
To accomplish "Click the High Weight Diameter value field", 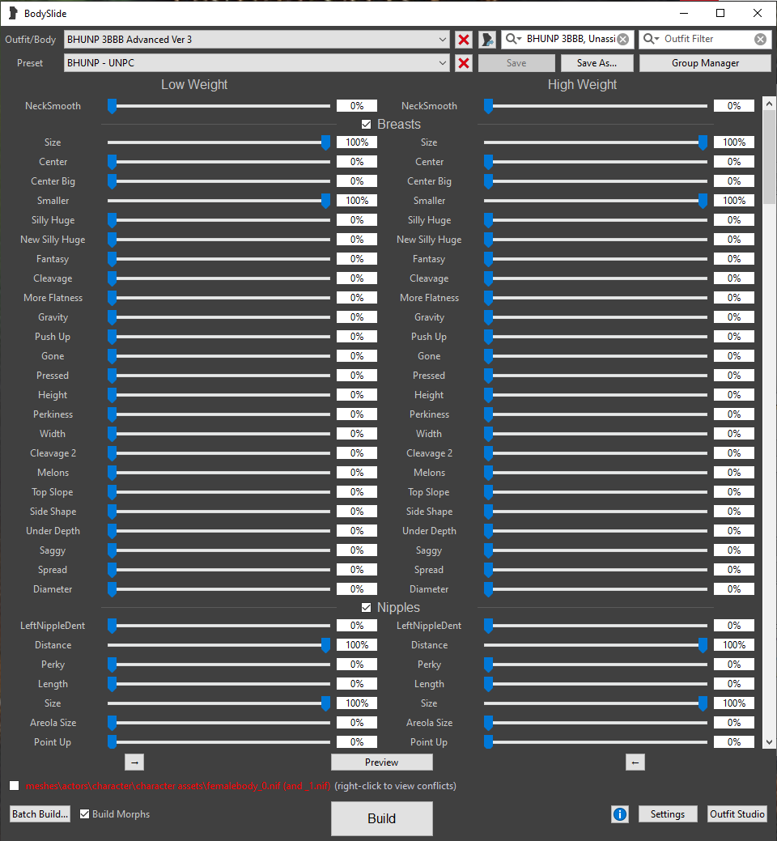I will point(734,589).
